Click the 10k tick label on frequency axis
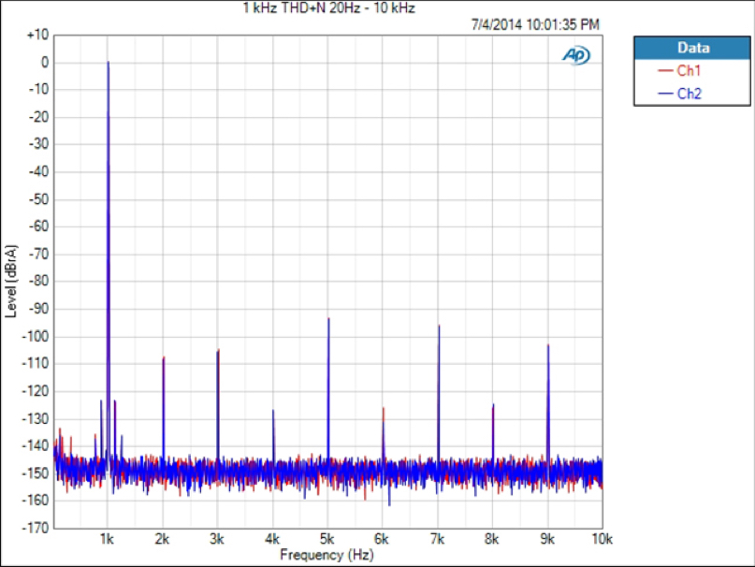Screen dimensions: 755x567 click(602, 540)
